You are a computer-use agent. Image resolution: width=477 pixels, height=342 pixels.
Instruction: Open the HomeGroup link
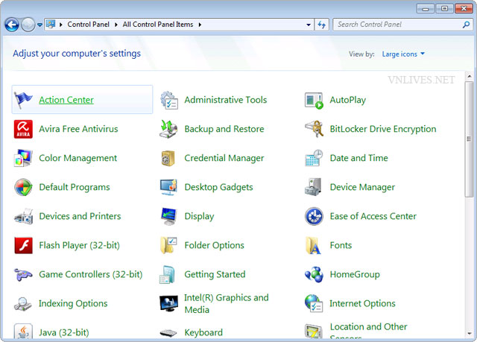[x=355, y=274]
